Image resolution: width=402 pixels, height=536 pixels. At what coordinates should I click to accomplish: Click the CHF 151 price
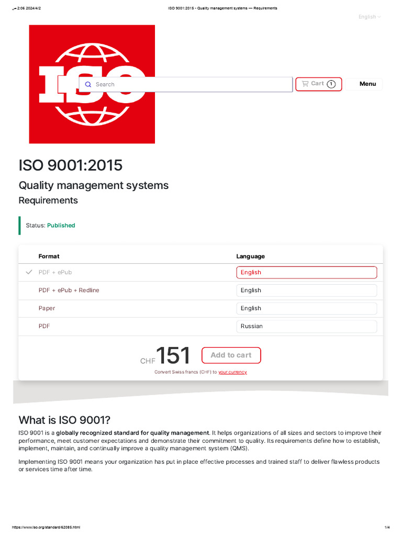point(165,355)
